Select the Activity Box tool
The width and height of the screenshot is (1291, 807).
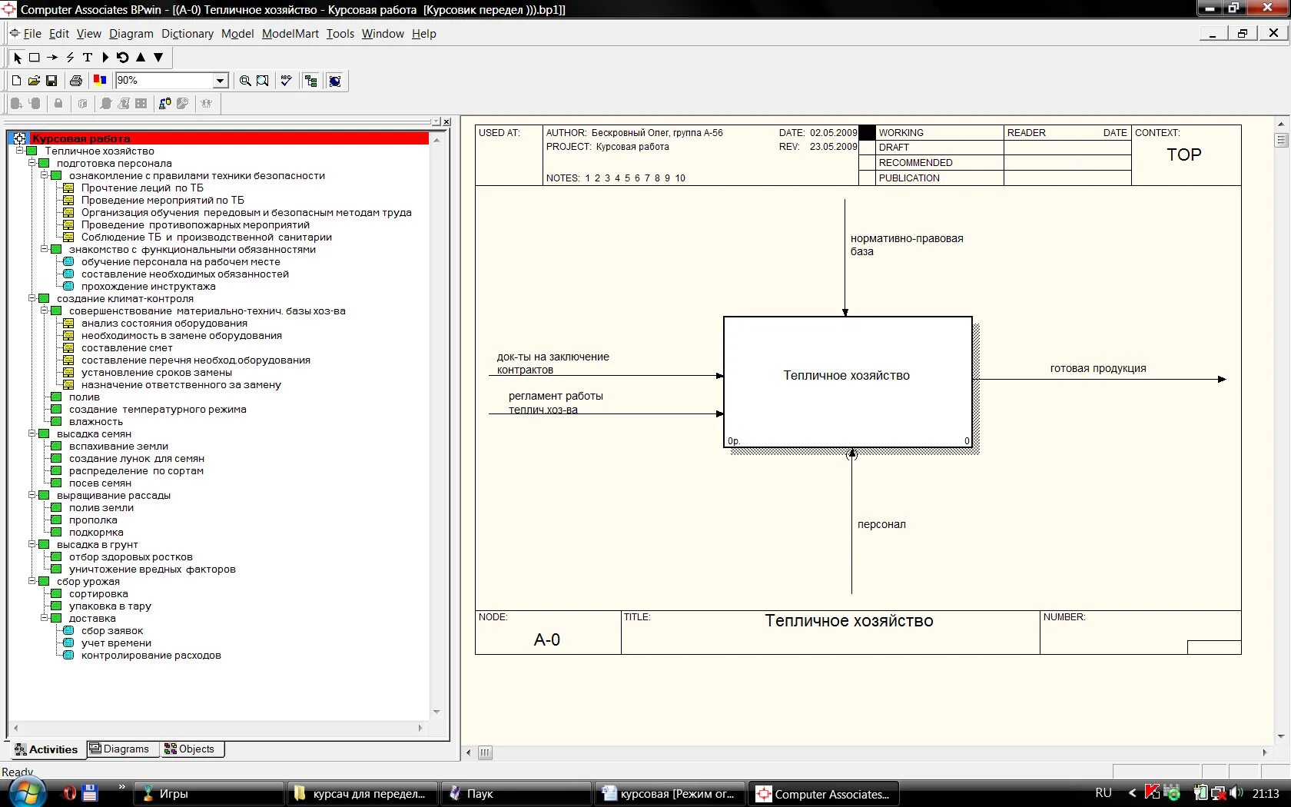pos(35,58)
